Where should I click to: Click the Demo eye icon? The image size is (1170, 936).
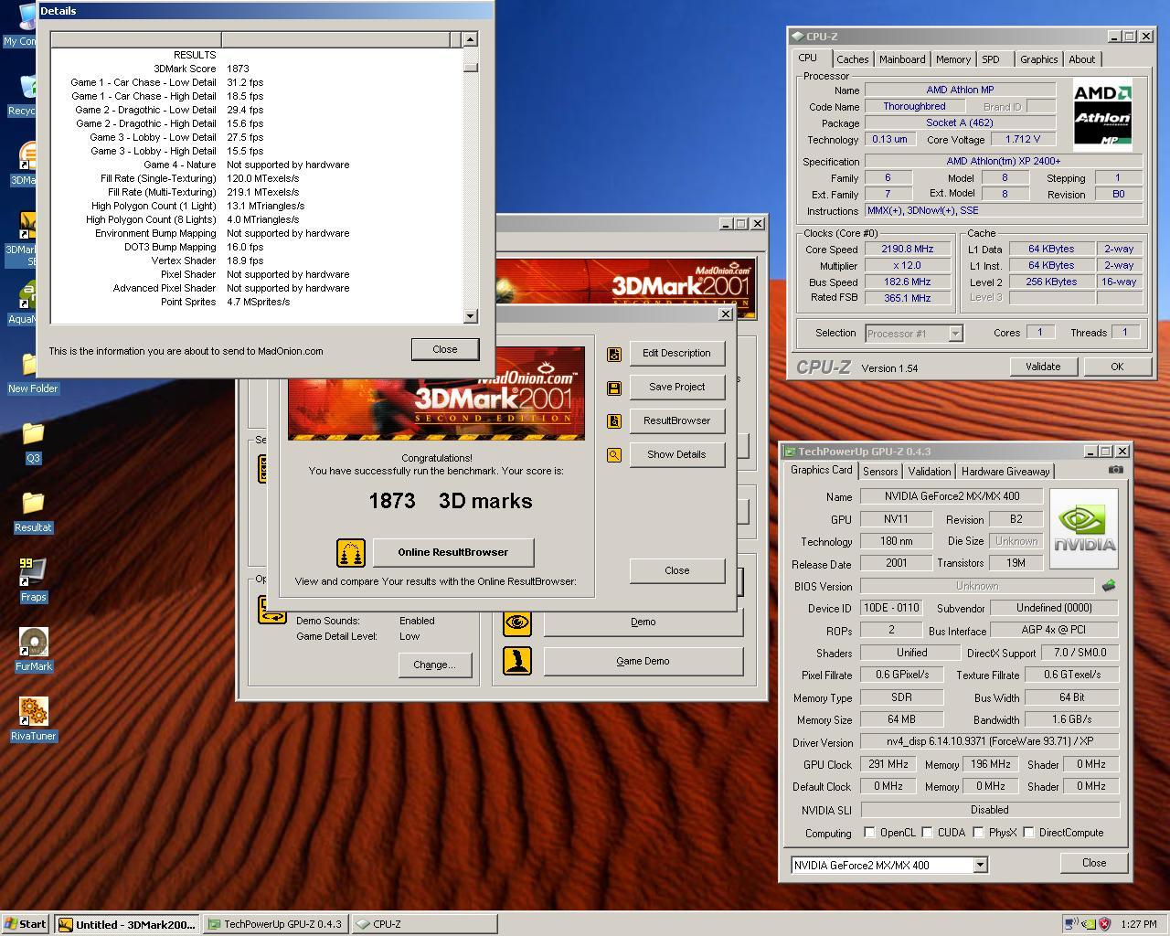tap(517, 622)
